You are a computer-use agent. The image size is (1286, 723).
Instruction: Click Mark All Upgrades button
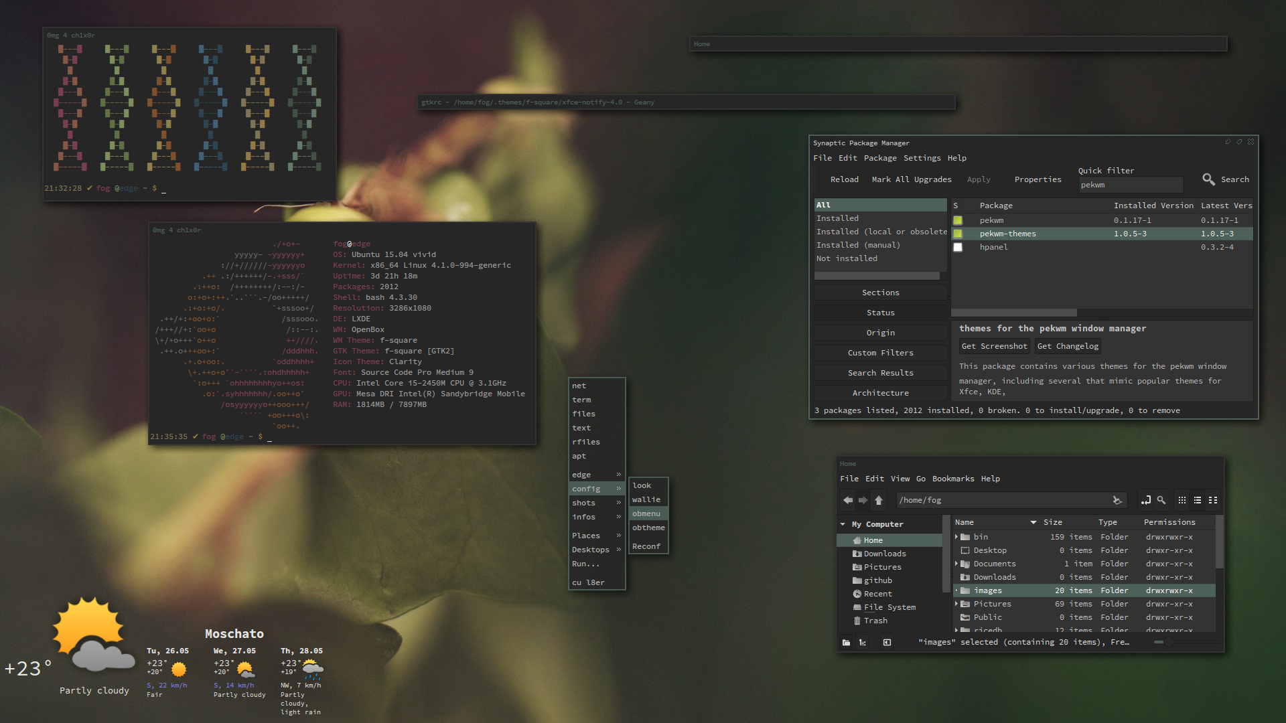tap(912, 179)
